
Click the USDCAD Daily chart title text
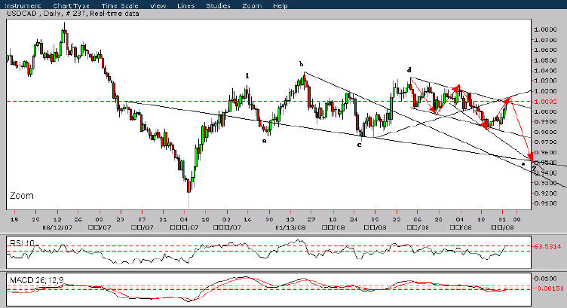(x=72, y=14)
